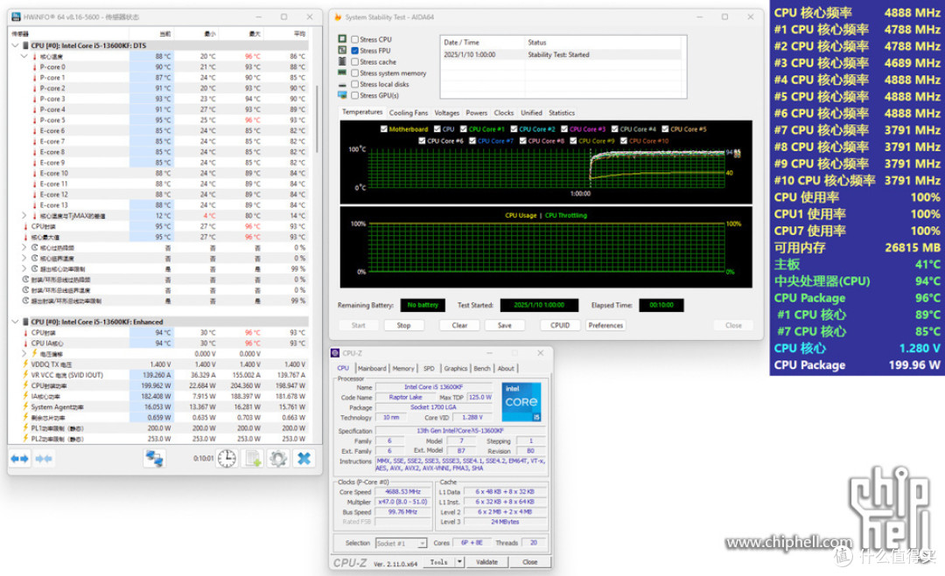Click the Stability Test: Started log row

tap(562, 55)
